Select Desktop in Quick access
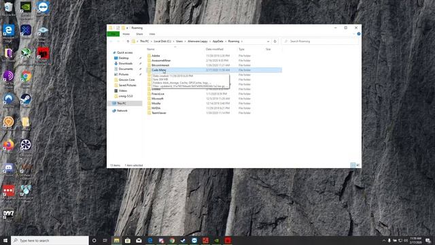The image size is (435, 245). pyautogui.click(x=124, y=58)
